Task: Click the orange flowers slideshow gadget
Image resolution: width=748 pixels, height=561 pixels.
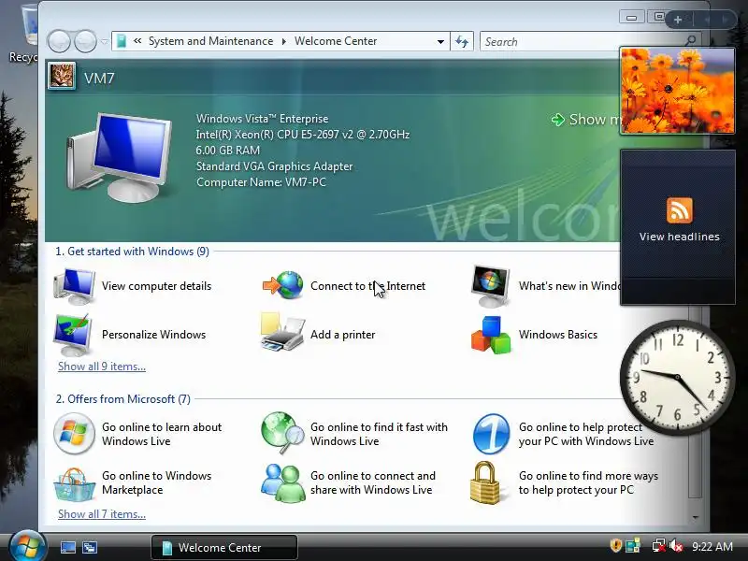Action: click(x=677, y=90)
